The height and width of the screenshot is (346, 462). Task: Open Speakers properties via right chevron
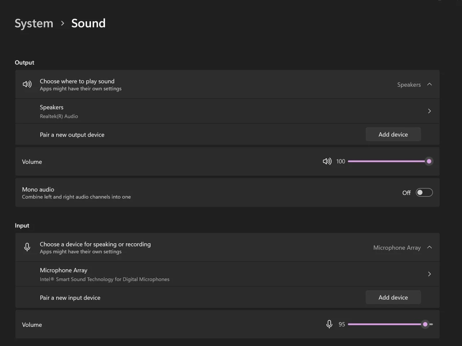tap(430, 111)
